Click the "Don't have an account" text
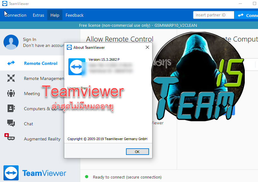Viewport: 258px width, 182px height. coord(43,46)
